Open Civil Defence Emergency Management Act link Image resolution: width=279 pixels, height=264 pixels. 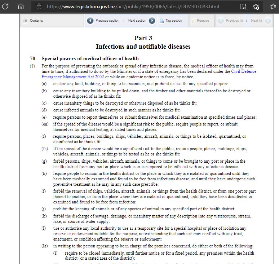click(x=149, y=74)
